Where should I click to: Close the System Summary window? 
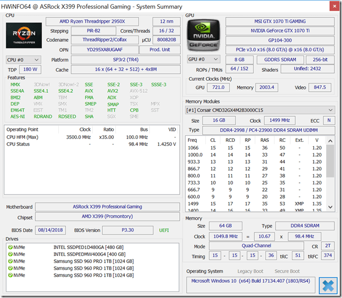334,6
